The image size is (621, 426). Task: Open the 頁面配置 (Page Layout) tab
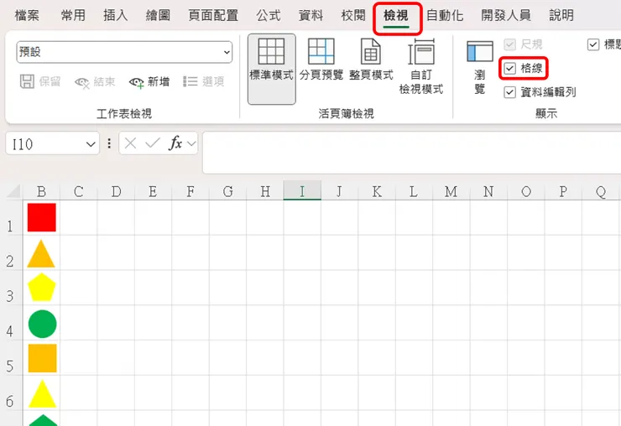coord(213,15)
